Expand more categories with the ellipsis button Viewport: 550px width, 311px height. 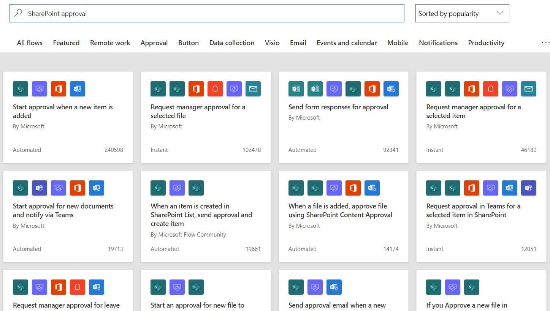click(545, 43)
